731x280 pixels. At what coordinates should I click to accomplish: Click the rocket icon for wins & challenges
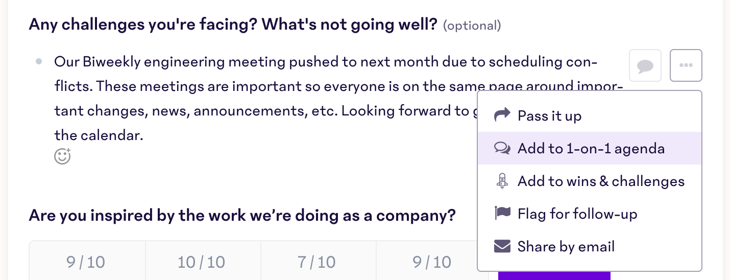502,181
